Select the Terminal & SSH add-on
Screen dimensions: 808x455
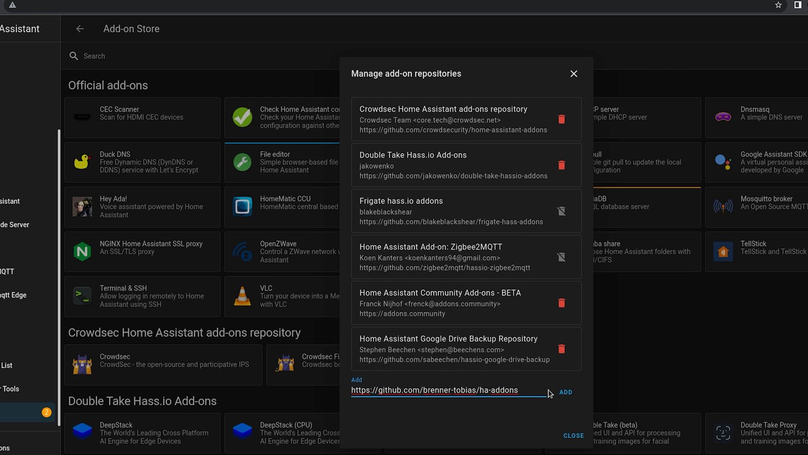[x=142, y=296]
